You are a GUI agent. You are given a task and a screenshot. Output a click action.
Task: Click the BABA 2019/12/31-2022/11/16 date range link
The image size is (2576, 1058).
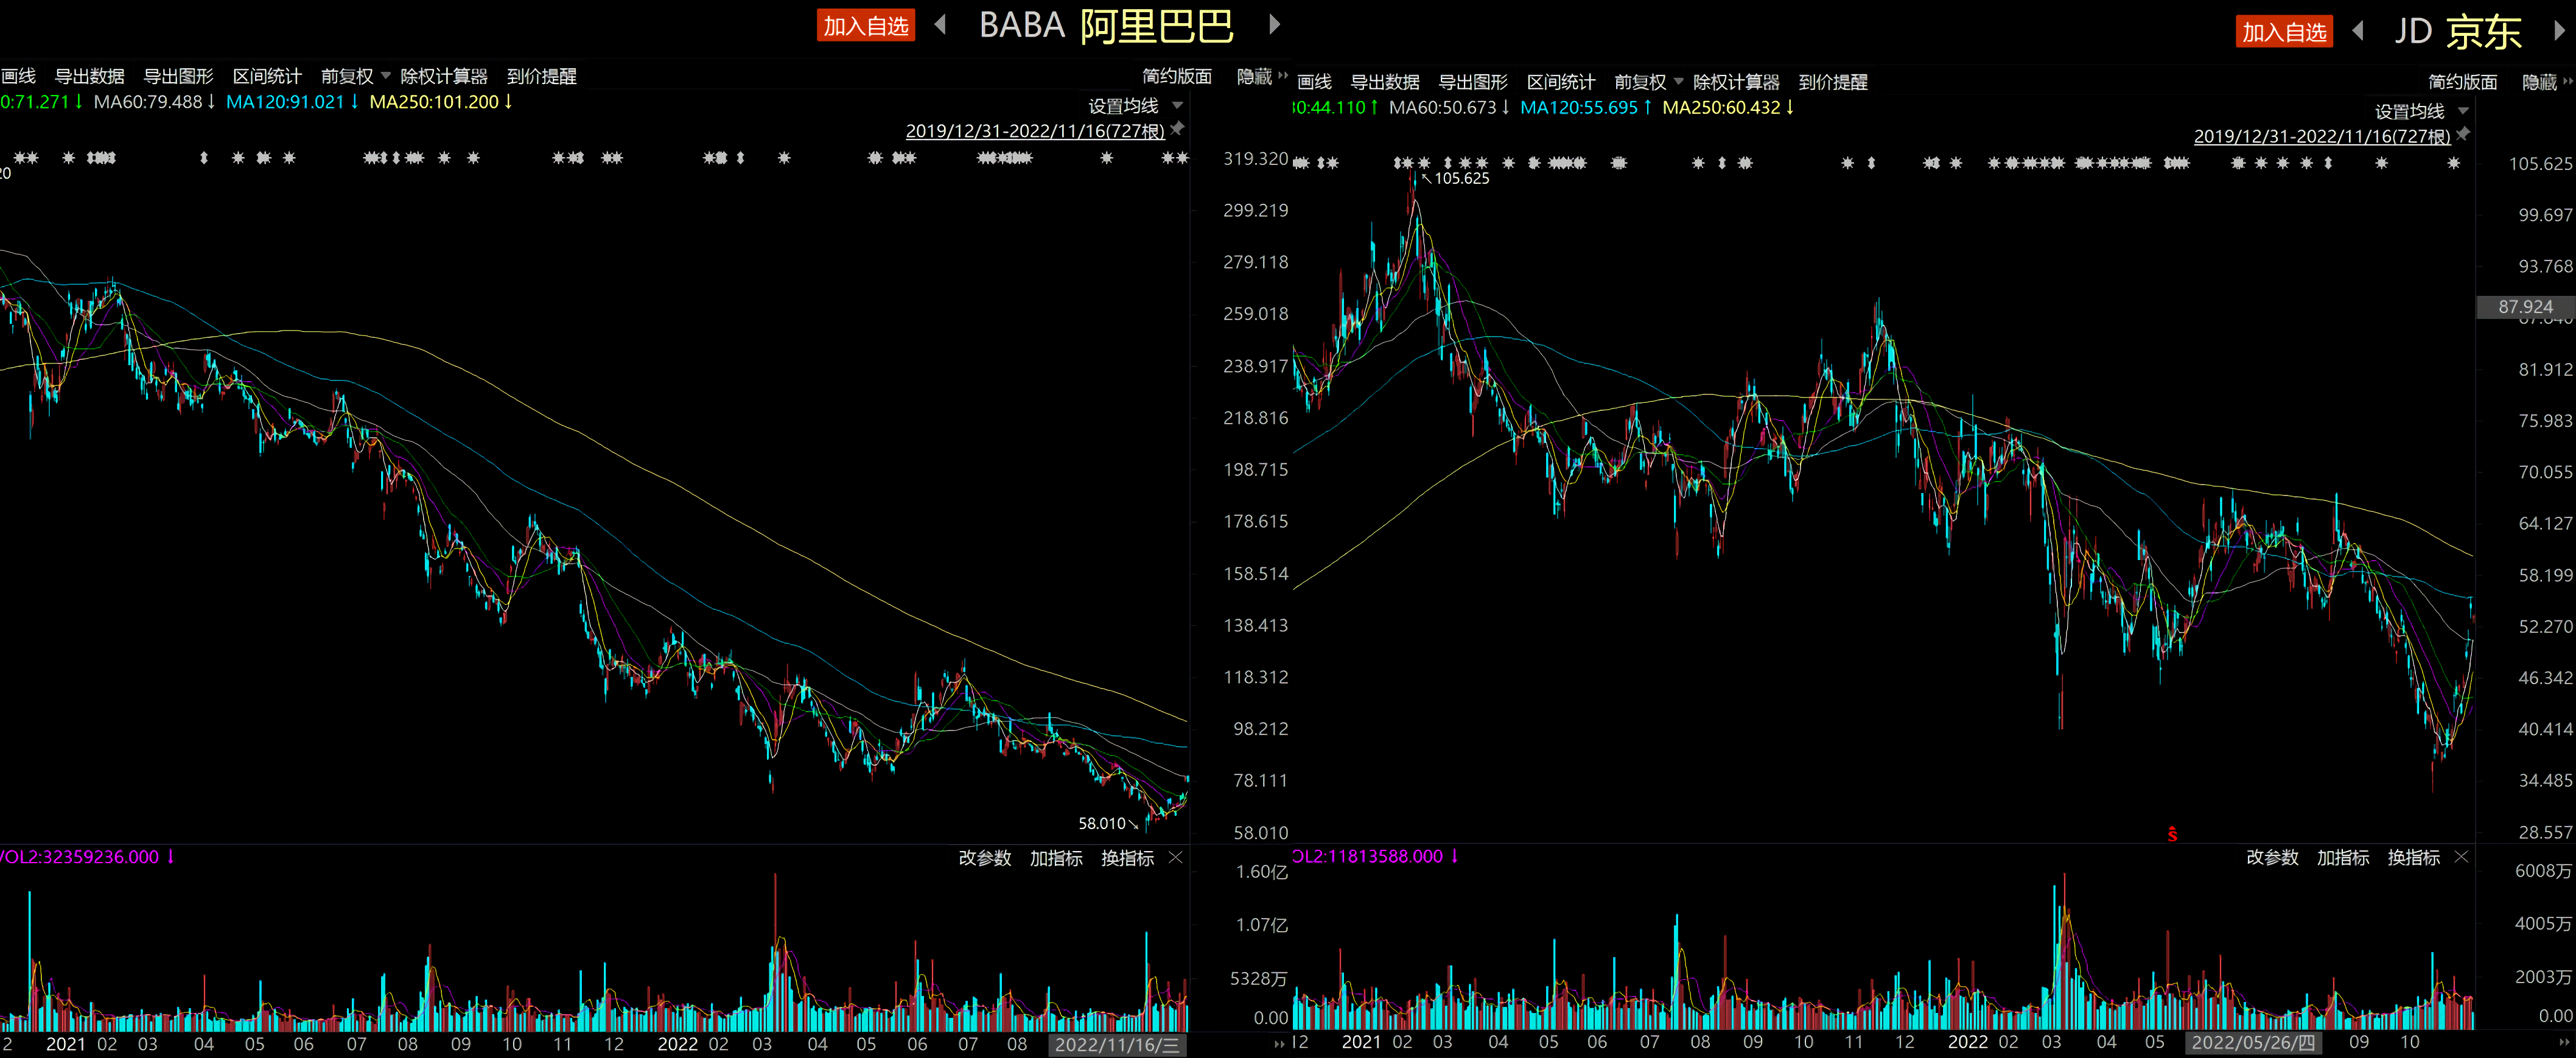pos(1035,131)
